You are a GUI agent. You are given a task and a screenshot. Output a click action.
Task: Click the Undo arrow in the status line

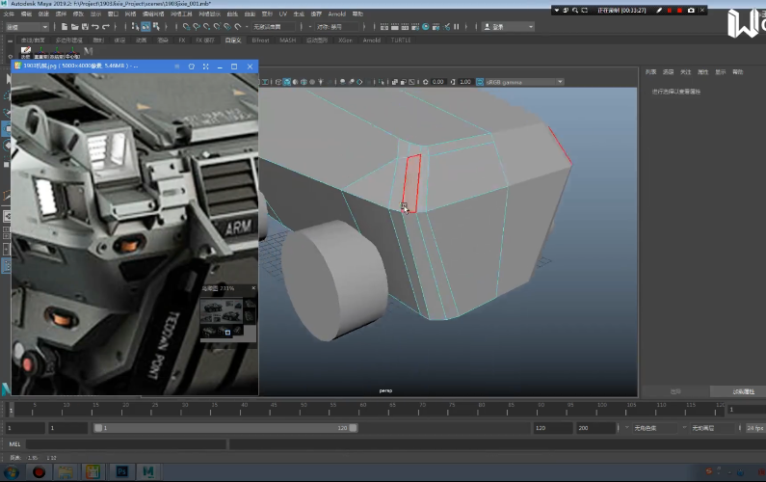click(93, 27)
